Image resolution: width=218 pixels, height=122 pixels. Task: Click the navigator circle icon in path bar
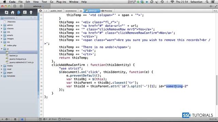(x=41, y=11)
